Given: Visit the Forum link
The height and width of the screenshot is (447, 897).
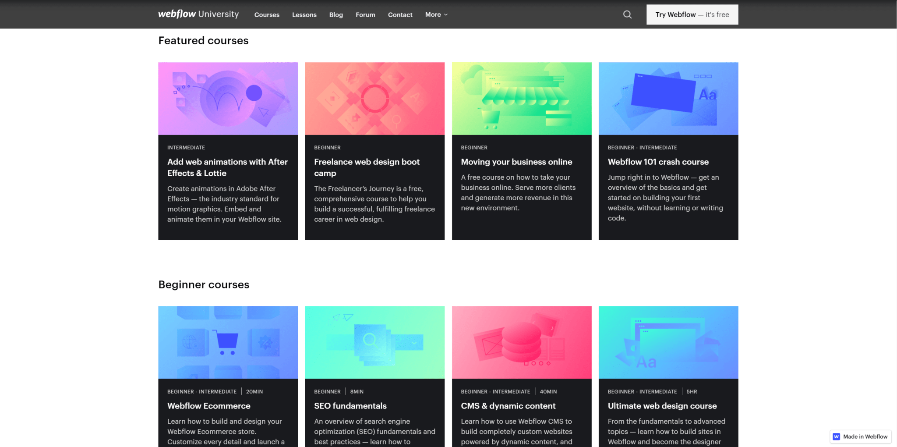Looking at the screenshot, I should point(365,15).
